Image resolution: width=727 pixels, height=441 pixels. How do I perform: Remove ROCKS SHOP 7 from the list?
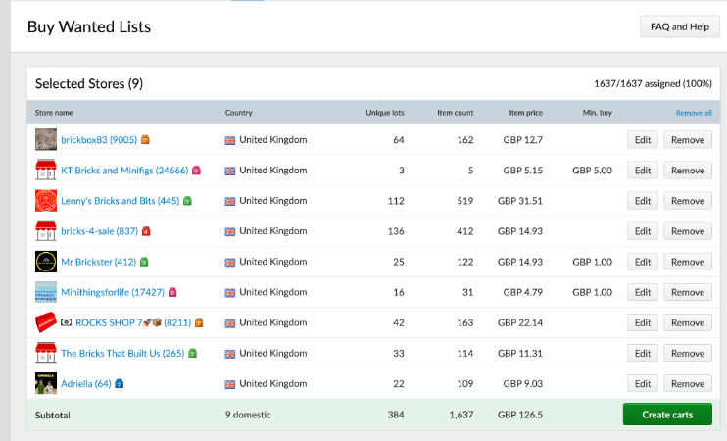688,322
